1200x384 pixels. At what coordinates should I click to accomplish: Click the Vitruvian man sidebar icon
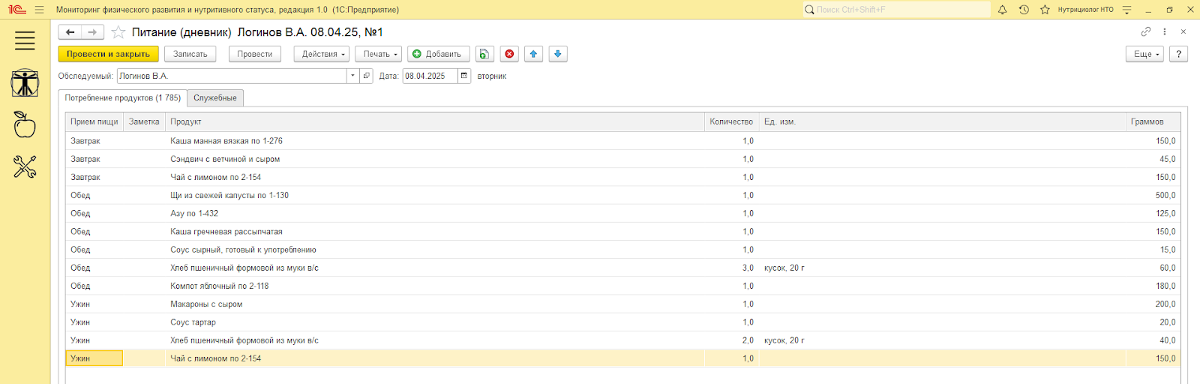point(25,83)
